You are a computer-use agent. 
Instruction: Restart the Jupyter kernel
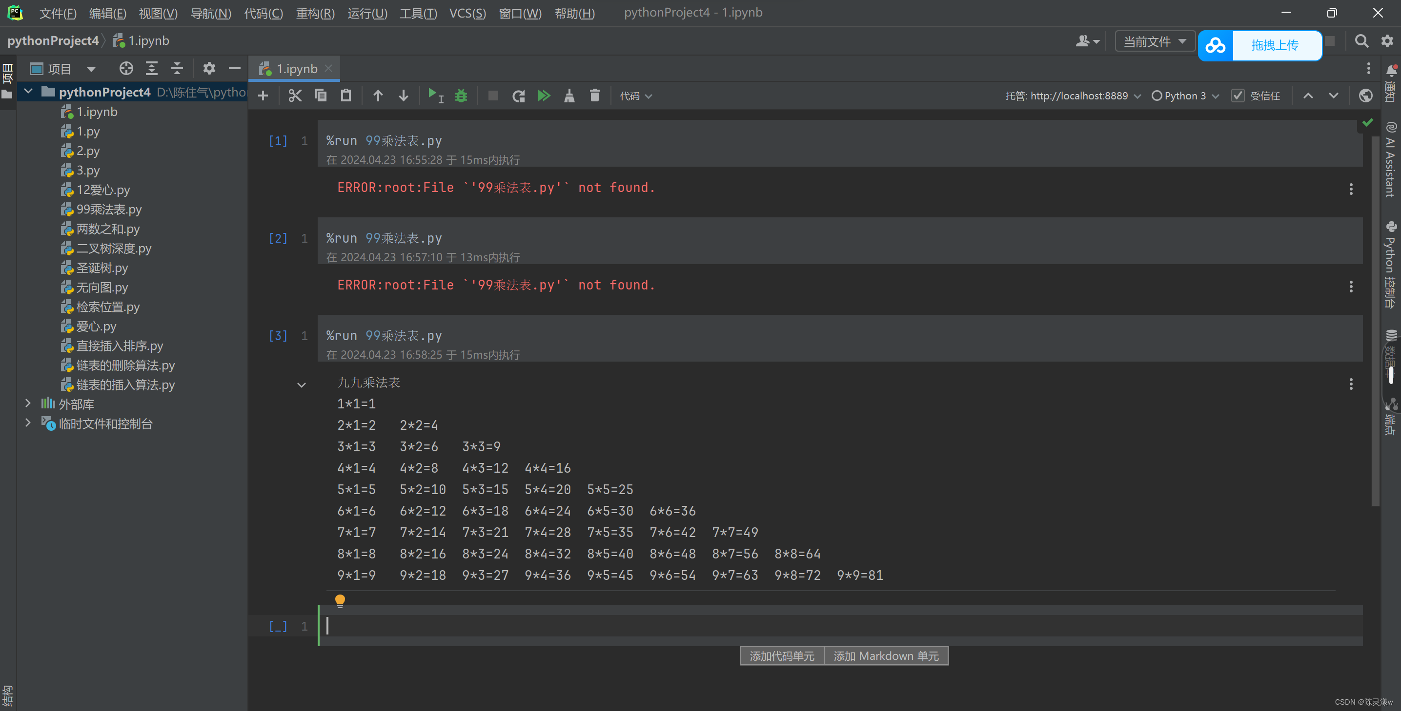pos(518,96)
